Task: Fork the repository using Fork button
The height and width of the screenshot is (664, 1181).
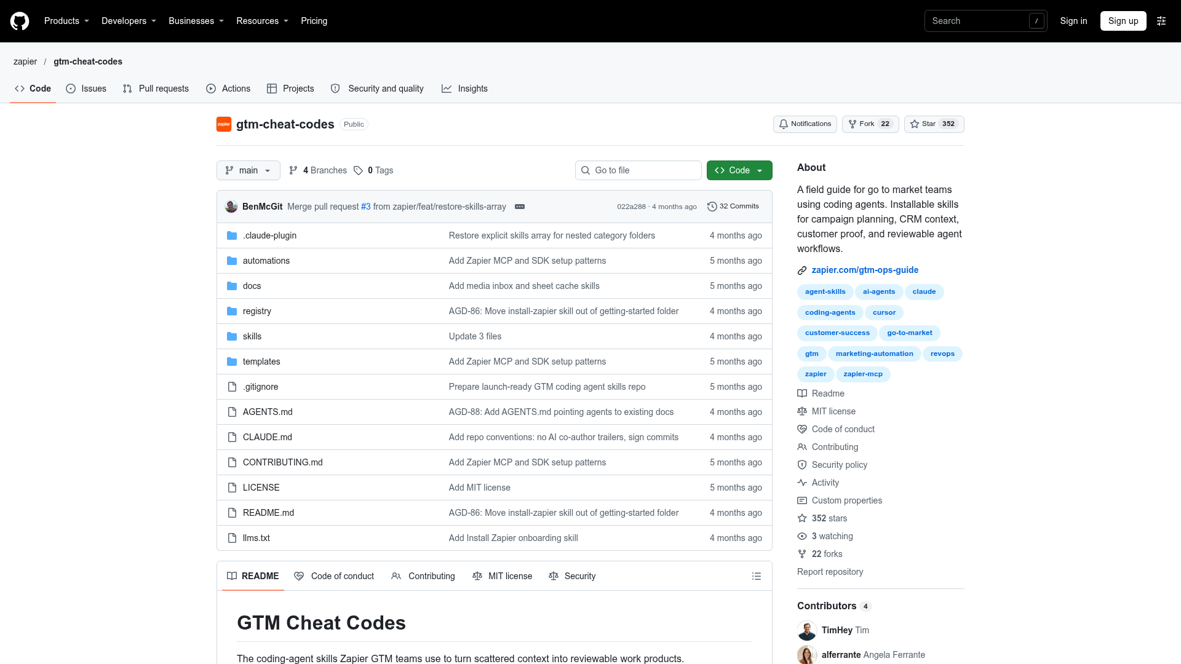Action: click(x=870, y=124)
